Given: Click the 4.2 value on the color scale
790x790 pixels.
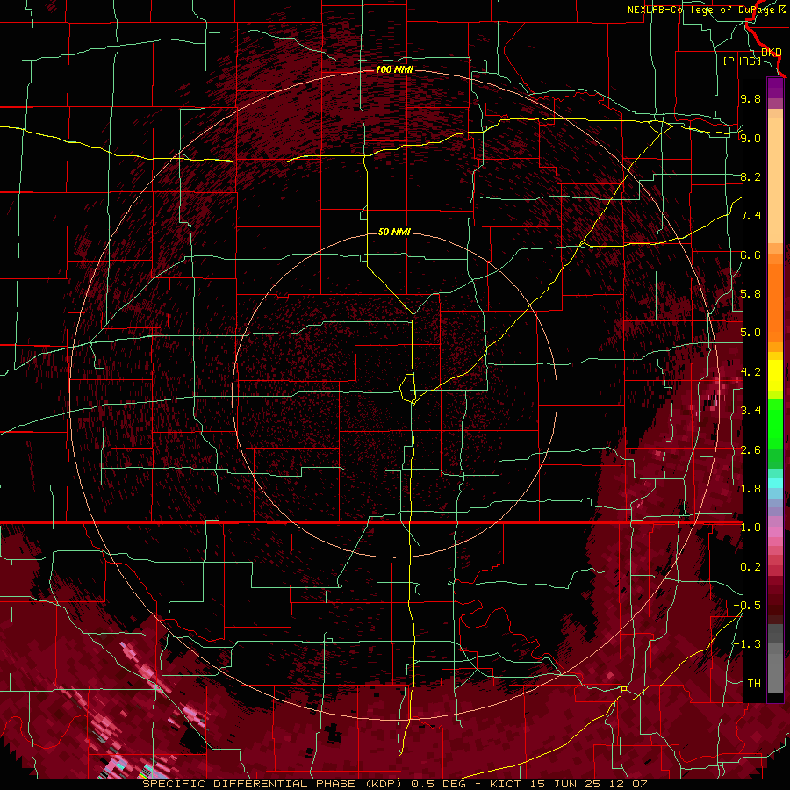Looking at the screenshot, I should [750, 372].
